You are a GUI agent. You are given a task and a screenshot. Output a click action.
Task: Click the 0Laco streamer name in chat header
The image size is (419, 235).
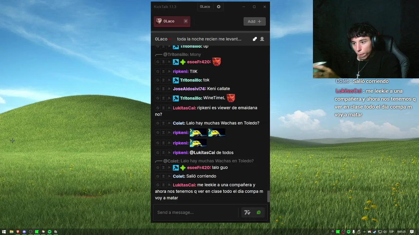[x=161, y=39]
